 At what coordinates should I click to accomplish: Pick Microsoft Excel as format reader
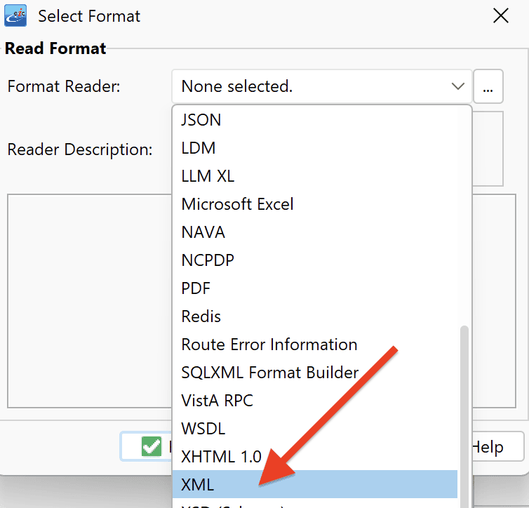click(x=315, y=204)
